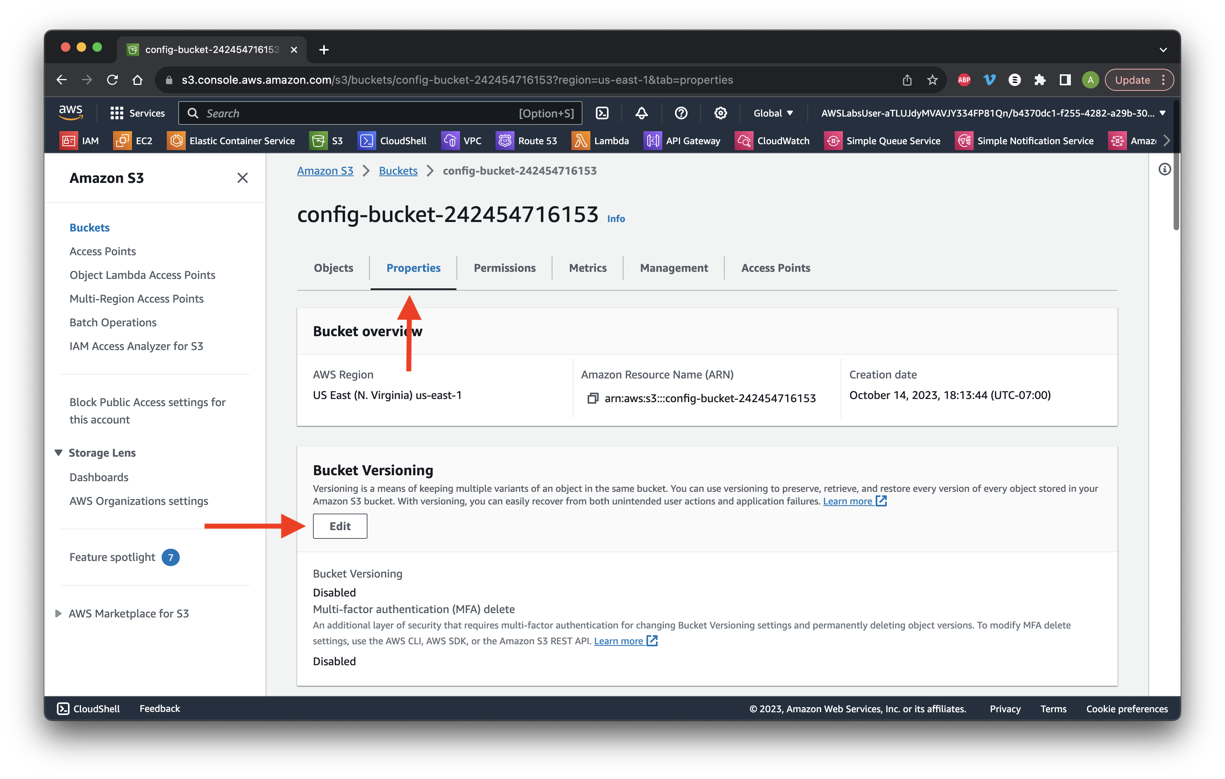Open Batch Operations in sidebar
The image size is (1225, 779).
[x=113, y=322]
